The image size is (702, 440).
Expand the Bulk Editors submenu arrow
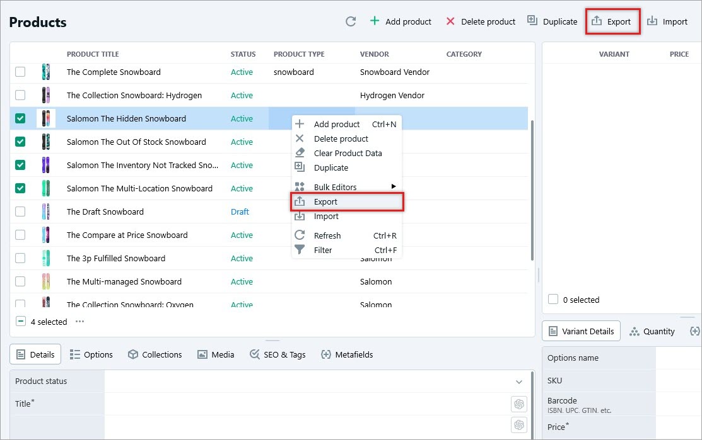point(394,187)
